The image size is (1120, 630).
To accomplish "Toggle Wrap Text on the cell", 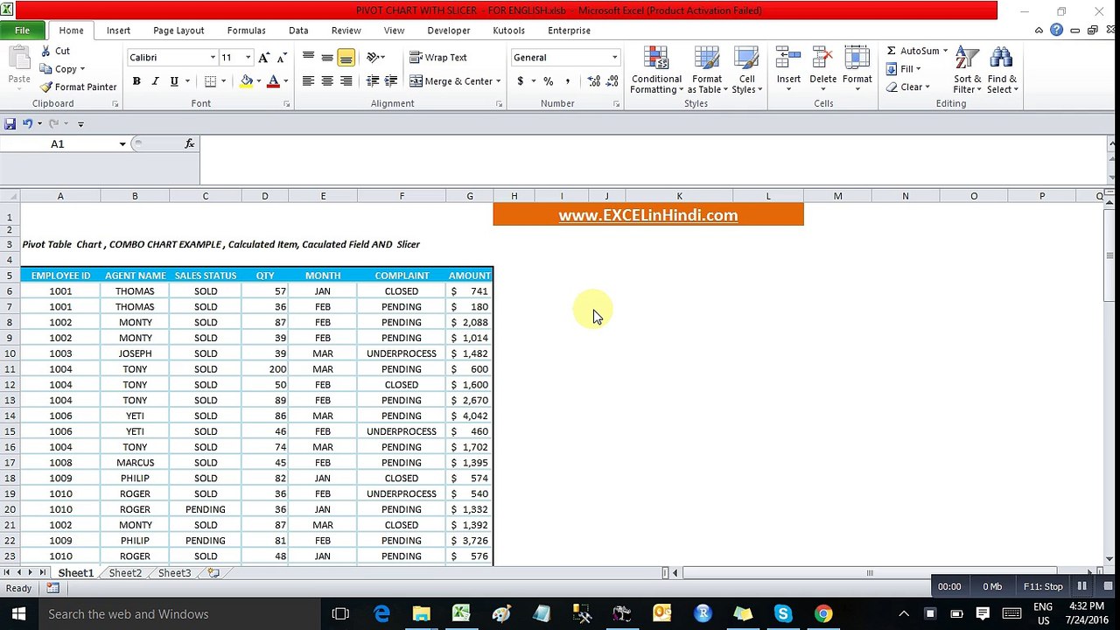I will (x=438, y=58).
